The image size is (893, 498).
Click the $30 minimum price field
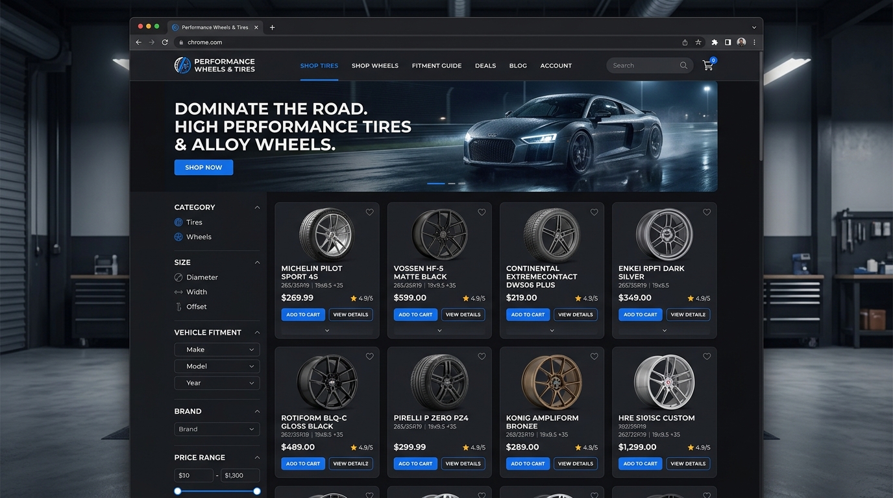pyautogui.click(x=193, y=475)
